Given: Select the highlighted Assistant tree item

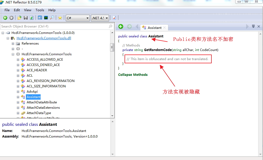Looking at the screenshot, I should point(34,97).
